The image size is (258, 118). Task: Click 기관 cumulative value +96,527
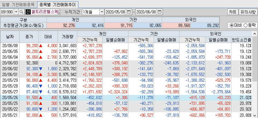pyautogui.click(x=146, y=115)
